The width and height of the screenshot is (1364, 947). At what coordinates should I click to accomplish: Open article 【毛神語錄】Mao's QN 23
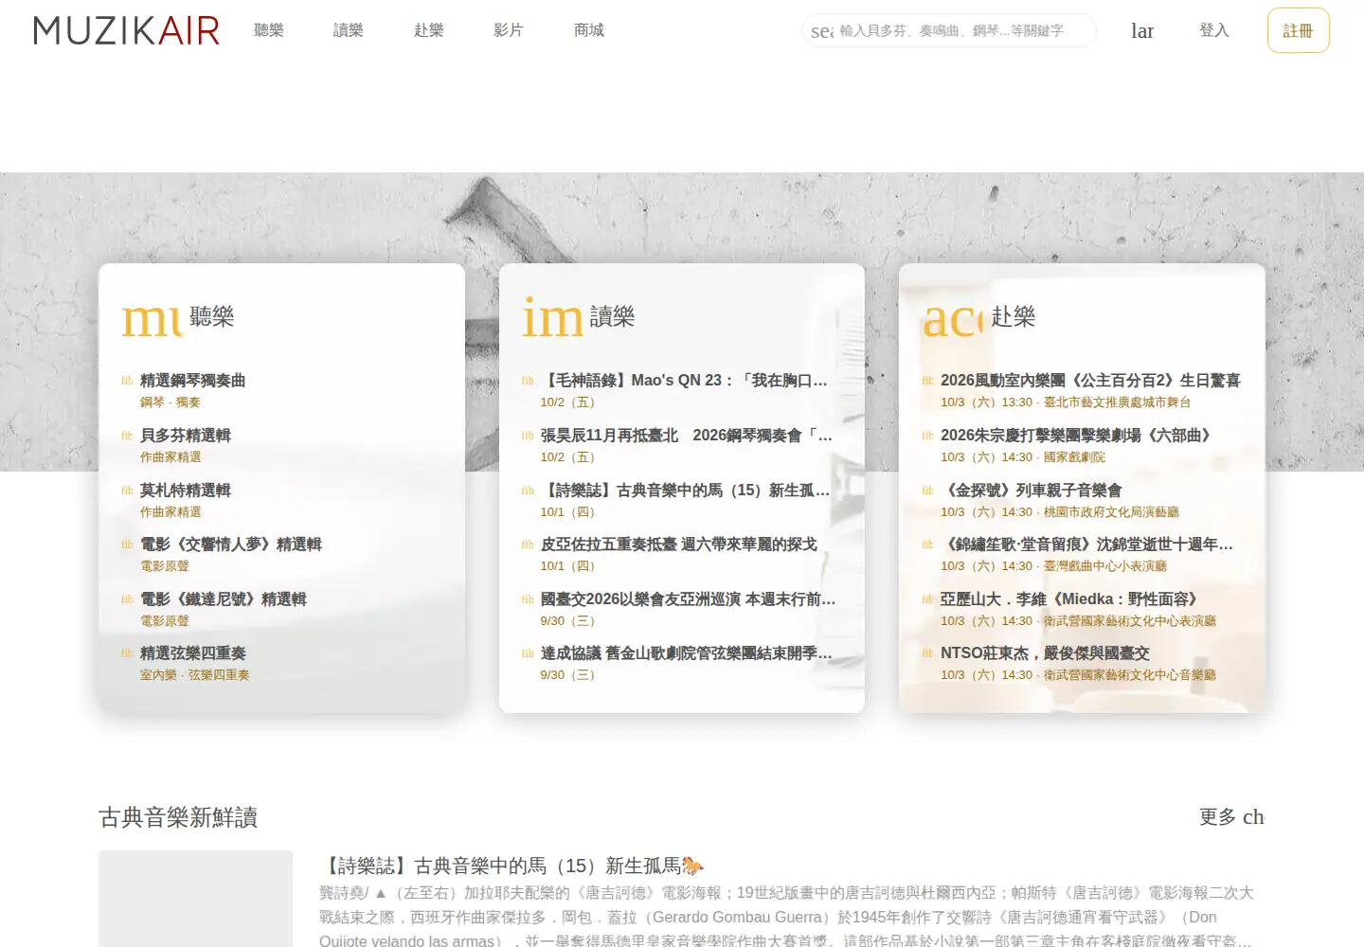pyautogui.click(x=684, y=381)
